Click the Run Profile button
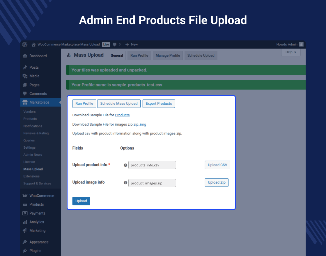 tap(84, 104)
